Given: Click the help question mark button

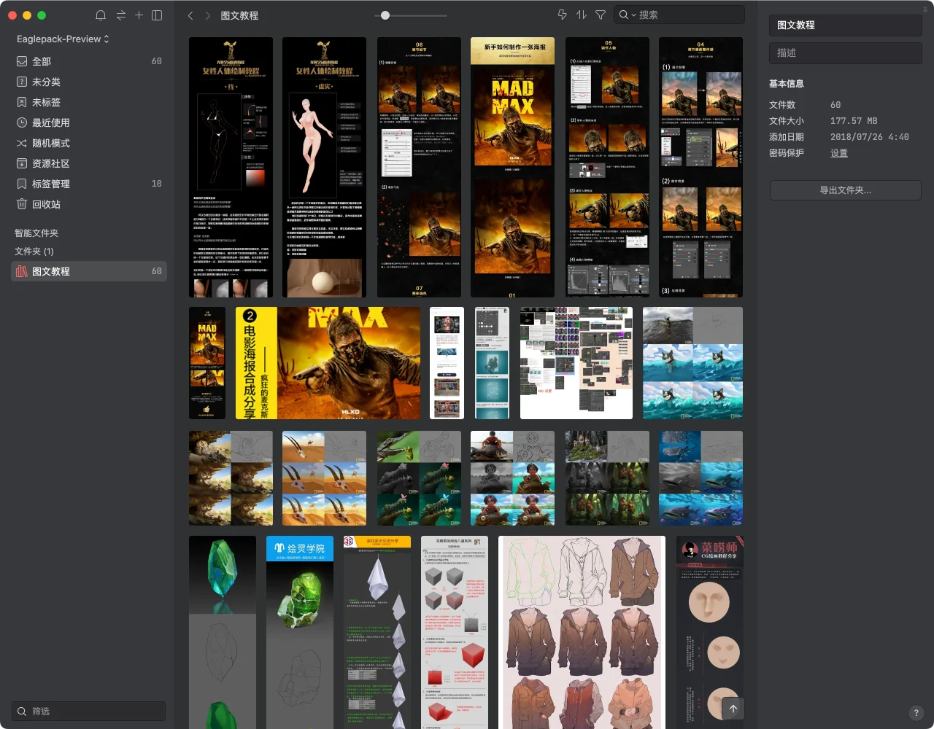Looking at the screenshot, I should (916, 713).
